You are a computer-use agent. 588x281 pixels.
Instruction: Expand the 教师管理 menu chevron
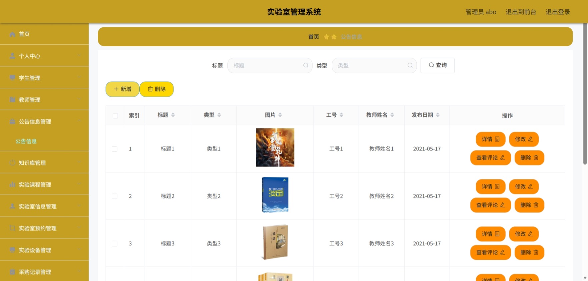[79, 99]
